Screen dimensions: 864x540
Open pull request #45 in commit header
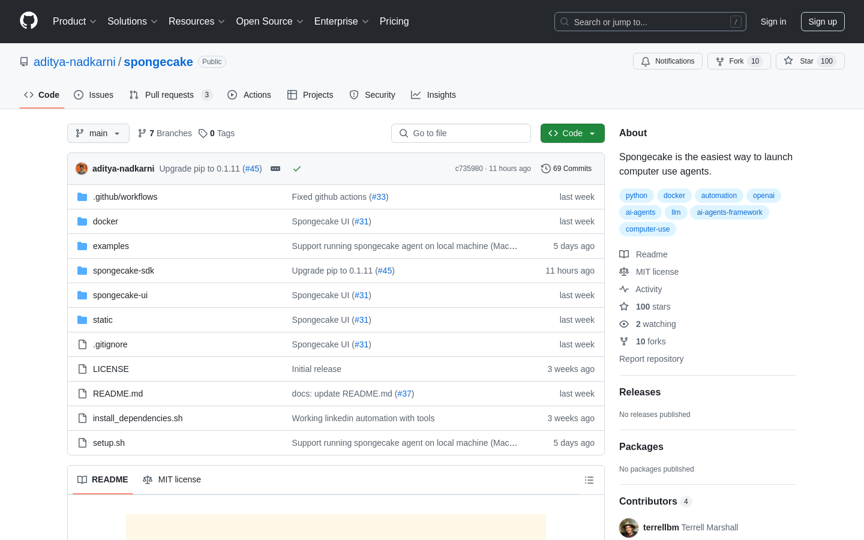(x=253, y=169)
